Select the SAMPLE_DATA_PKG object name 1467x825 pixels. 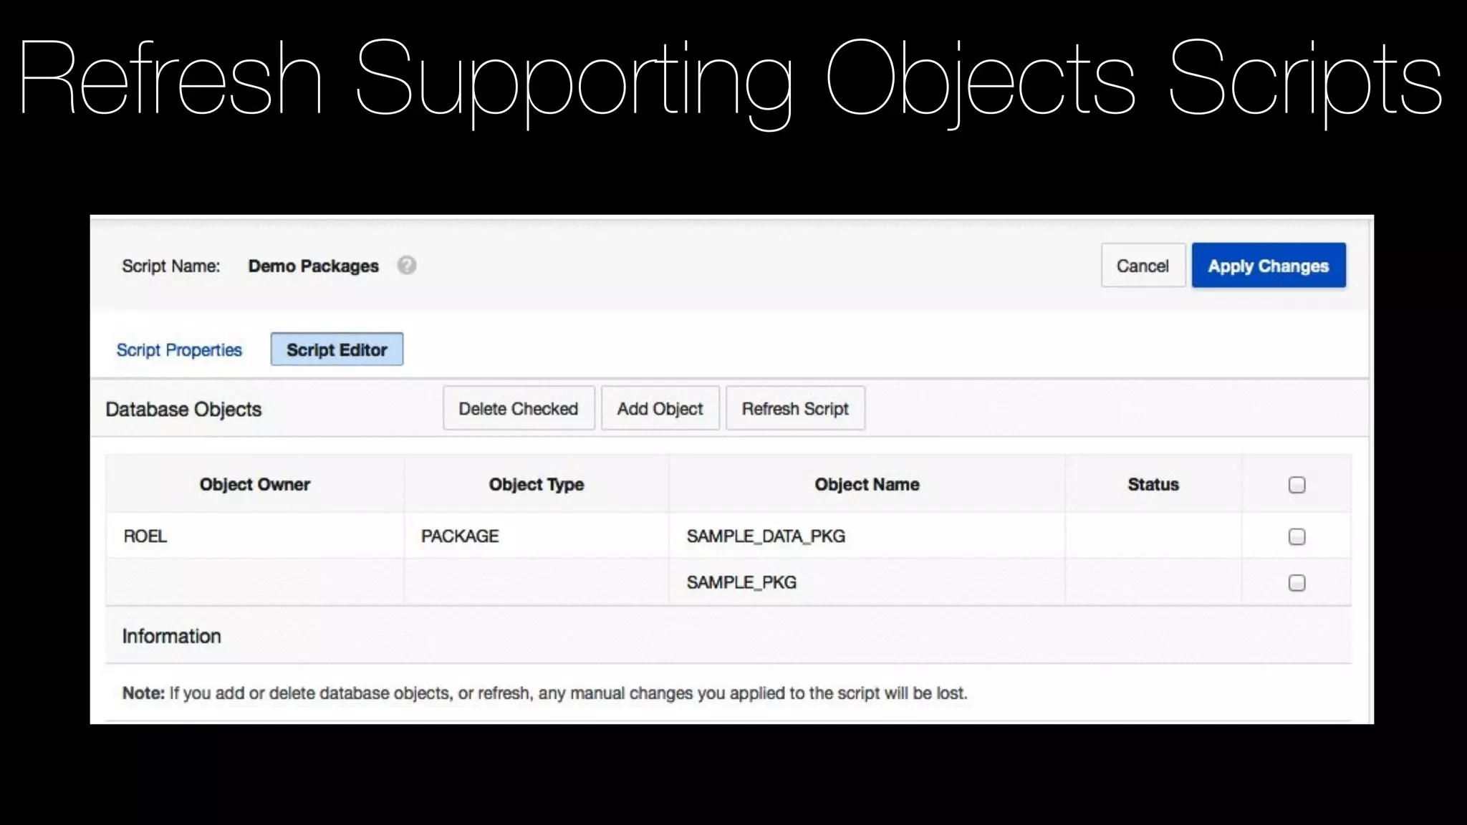coord(766,536)
